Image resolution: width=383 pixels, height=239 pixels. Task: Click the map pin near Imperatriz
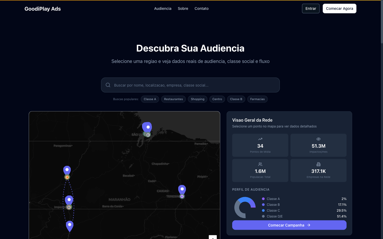[x=69, y=200]
